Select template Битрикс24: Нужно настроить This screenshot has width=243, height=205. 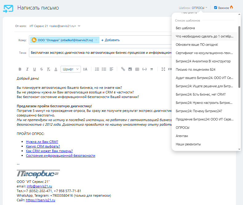click(x=205, y=103)
